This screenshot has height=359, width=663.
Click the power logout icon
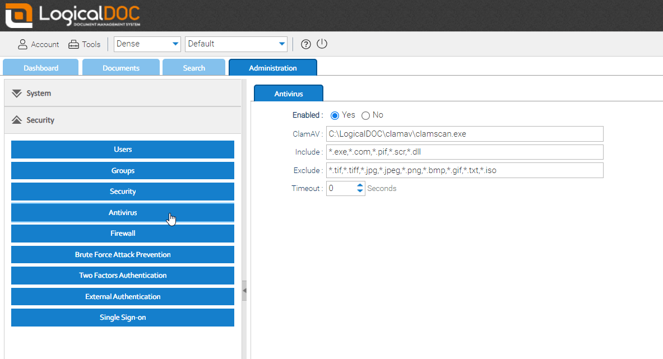(322, 44)
